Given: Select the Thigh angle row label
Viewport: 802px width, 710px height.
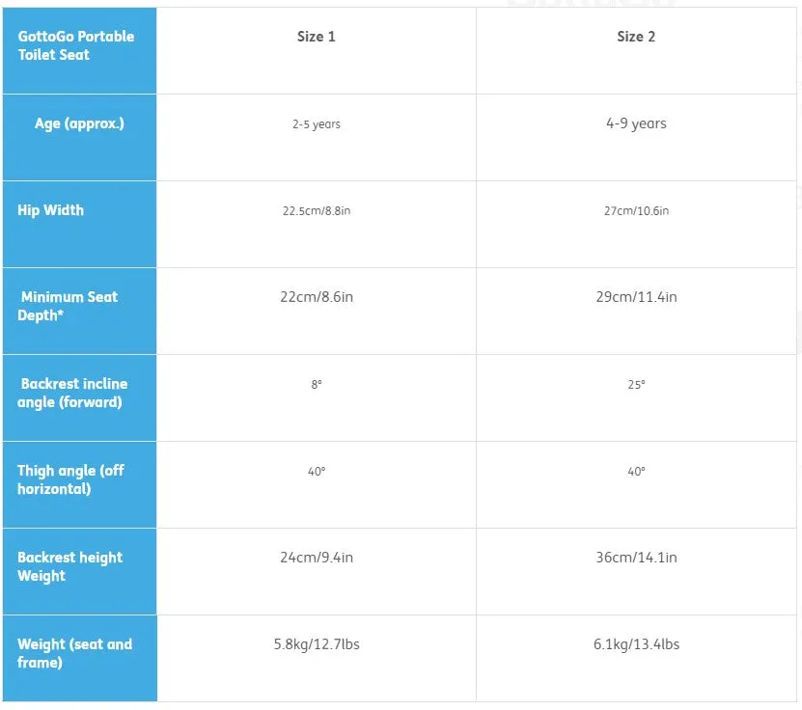Looking at the screenshot, I should (70, 479).
